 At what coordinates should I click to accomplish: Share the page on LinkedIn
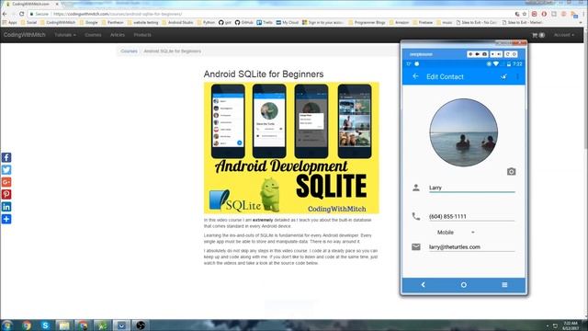(6, 207)
